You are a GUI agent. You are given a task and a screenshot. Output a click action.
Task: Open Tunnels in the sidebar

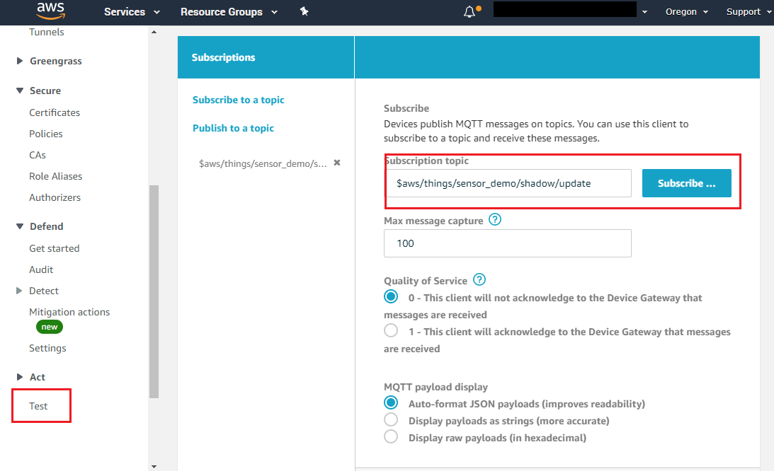[x=47, y=32]
